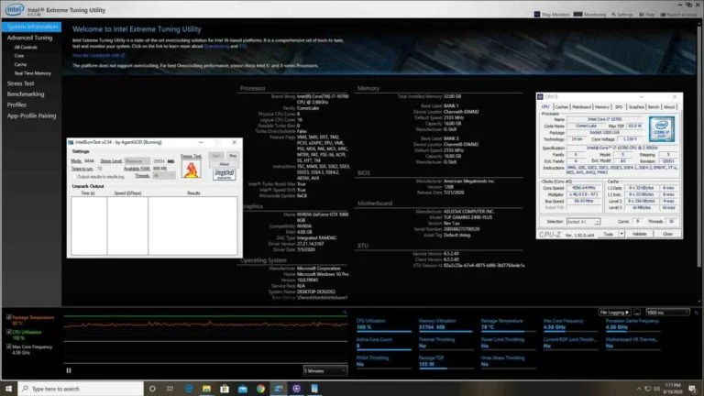Open Benchmarking section
Screen dimensions: 704x396
(x=26, y=94)
